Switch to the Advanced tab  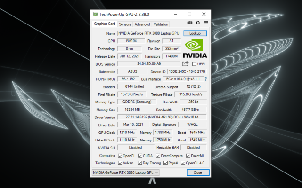point(142,24)
